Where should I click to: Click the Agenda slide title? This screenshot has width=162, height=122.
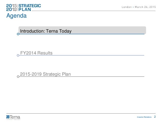(x=17, y=16)
